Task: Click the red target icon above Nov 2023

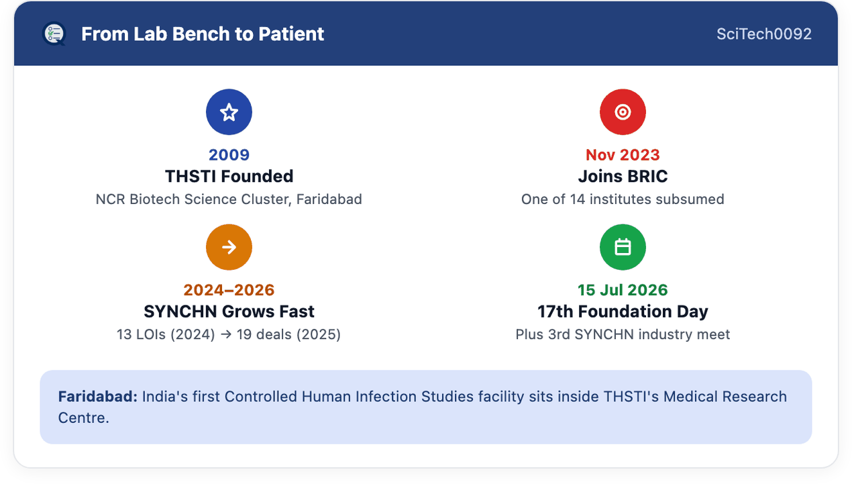Action: [x=623, y=112]
